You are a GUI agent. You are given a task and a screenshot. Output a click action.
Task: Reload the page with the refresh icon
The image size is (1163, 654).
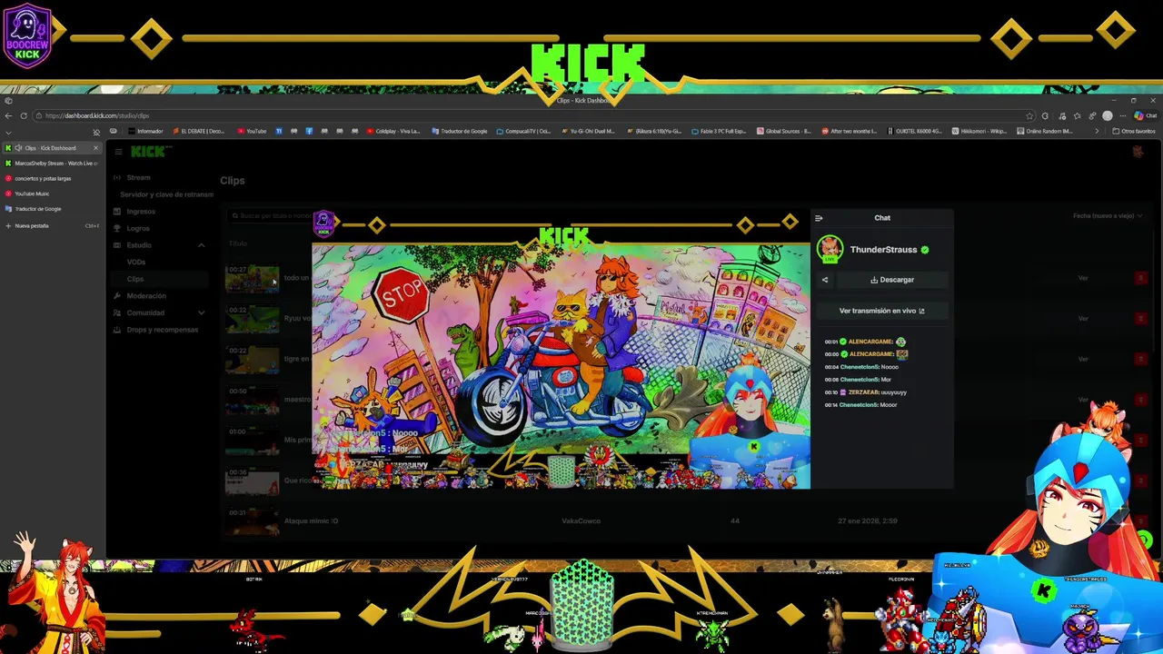click(24, 115)
